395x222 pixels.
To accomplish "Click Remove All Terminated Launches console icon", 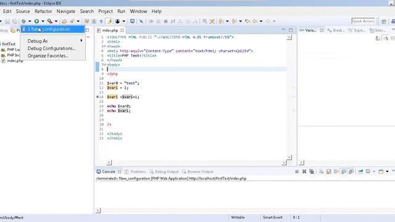I will point(312,171).
